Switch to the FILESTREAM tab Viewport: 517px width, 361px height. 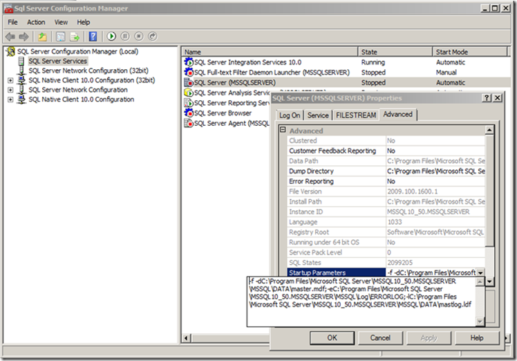pos(356,115)
